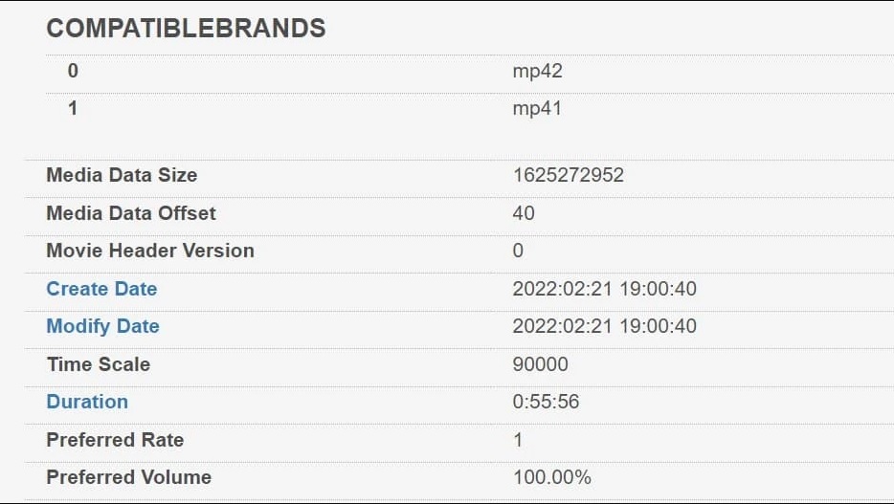
Task: Select the Time Scale value 90000
Action: [540, 364]
